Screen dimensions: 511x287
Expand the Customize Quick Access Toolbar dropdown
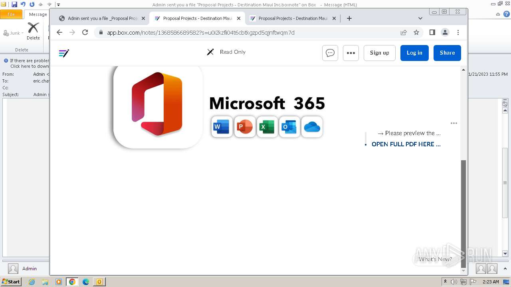pyautogui.click(x=58, y=5)
